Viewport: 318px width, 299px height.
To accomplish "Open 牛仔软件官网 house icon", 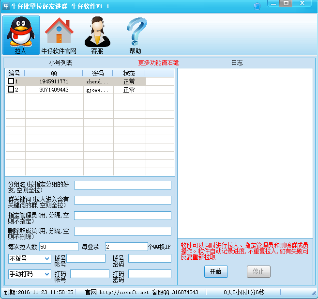I will 59,35.
